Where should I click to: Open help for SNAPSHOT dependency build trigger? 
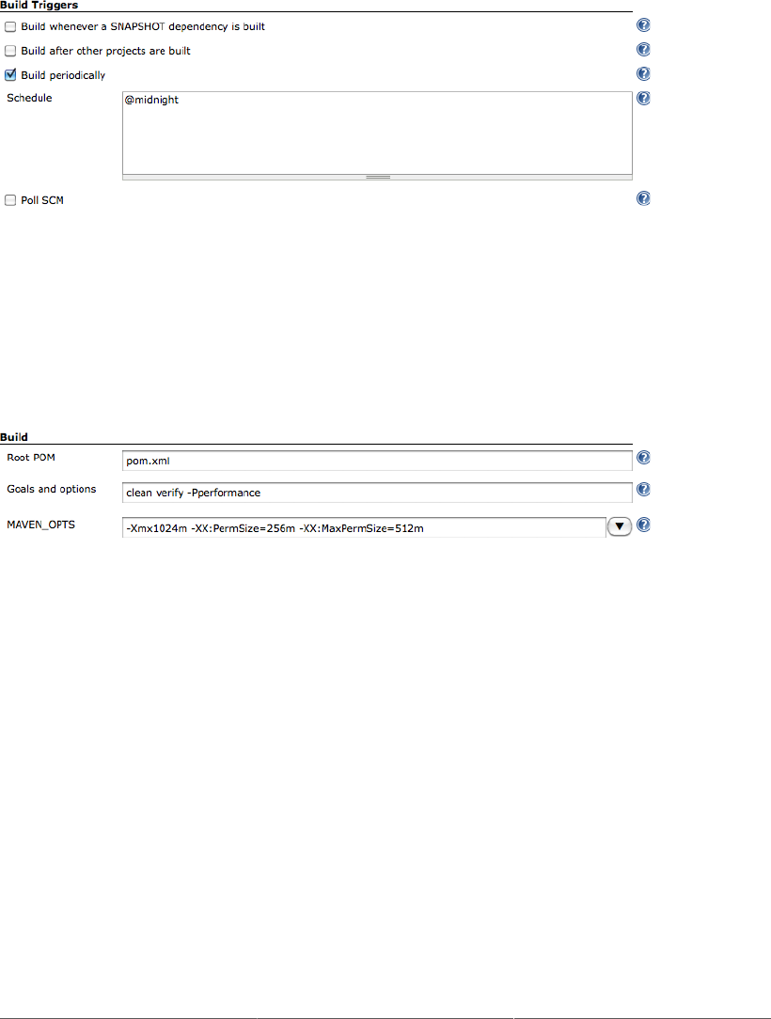click(x=643, y=25)
